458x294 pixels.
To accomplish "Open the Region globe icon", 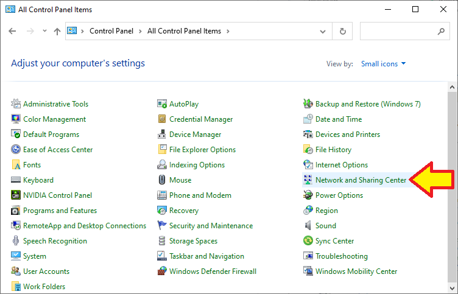I will click(x=308, y=210).
